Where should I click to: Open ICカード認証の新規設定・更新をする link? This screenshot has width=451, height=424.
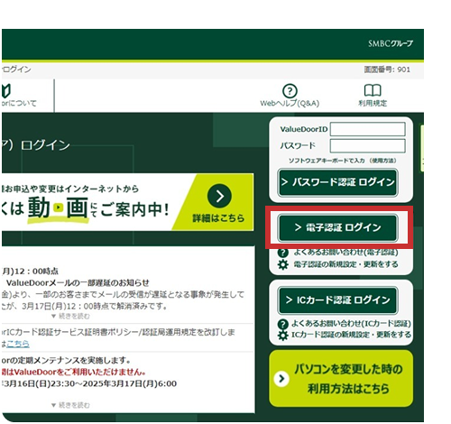pos(351,335)
